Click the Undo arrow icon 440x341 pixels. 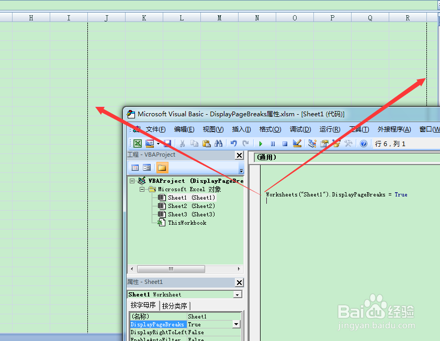[x=233, y=144]
